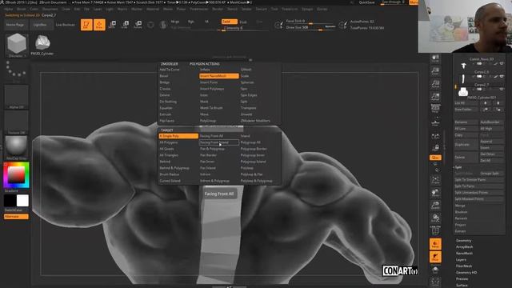Click the Xpose icon
The height and width of the screenshot is (288, 512).
tap(435, 282)
